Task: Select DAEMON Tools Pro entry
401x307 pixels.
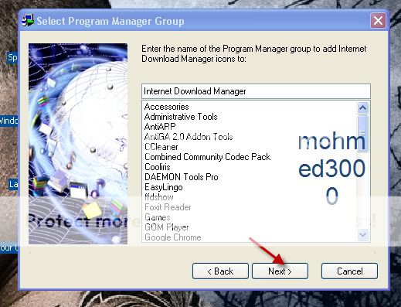Action: point(182,177)
